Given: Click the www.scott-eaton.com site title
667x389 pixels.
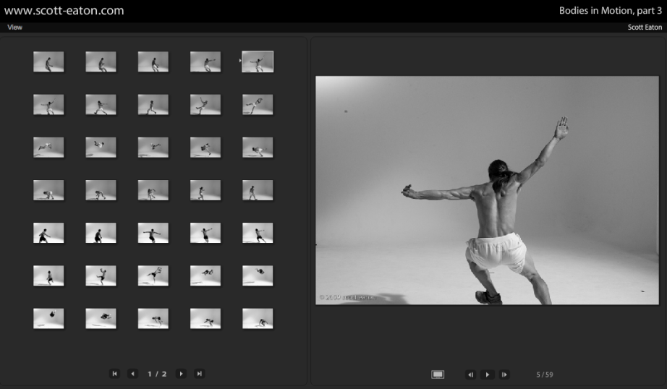Looking at the screenshot, I should [x=64, y=11].
